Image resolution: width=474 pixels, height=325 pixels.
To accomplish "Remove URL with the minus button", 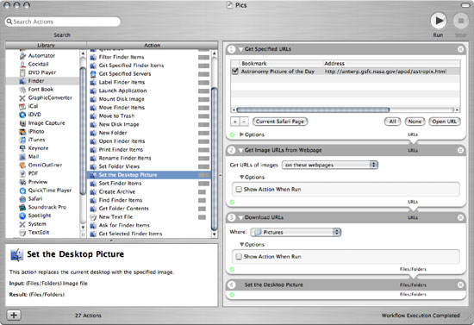I will pyautogui.click(x=244, y=122).
